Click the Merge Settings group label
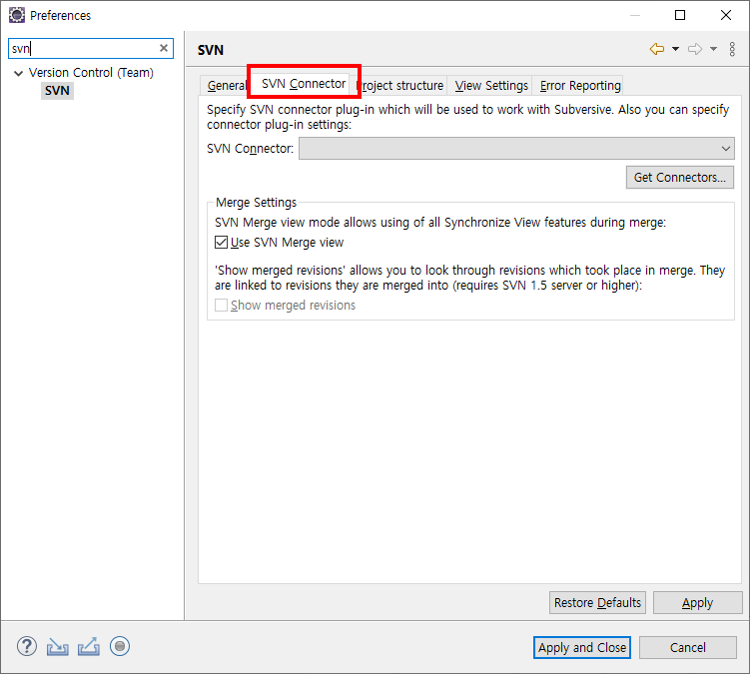This screenshot has height=674, width=750. (256, 203)
